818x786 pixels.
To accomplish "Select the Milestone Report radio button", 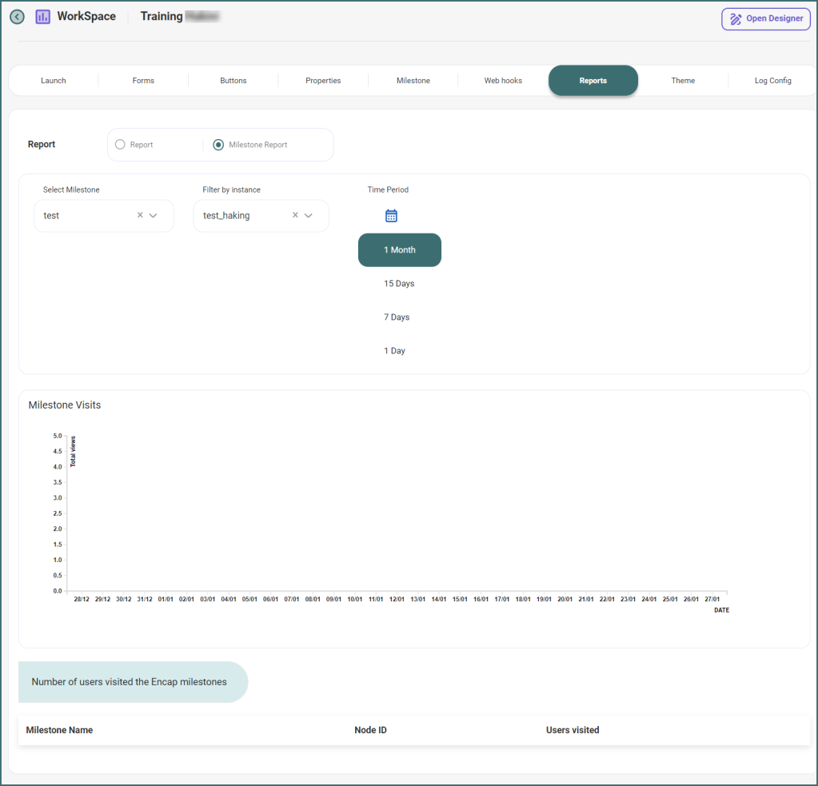I will point(218,145).
